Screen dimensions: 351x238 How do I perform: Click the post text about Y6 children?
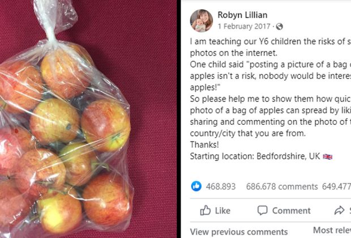(x=271, y=47)
